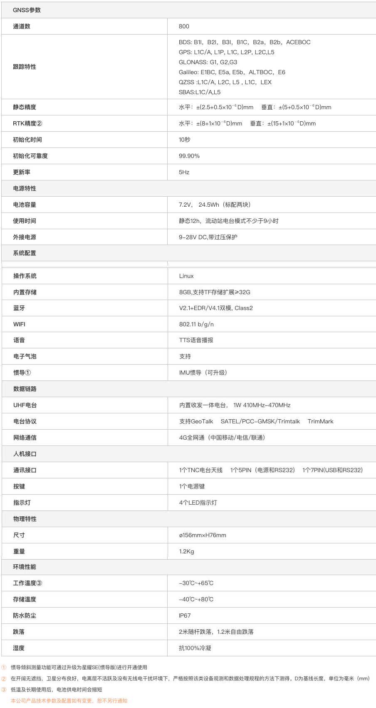The width and height of the screenshot is (376, 708).
Task: Click the 电源特性 section header
Action: (x=25, y=188)
